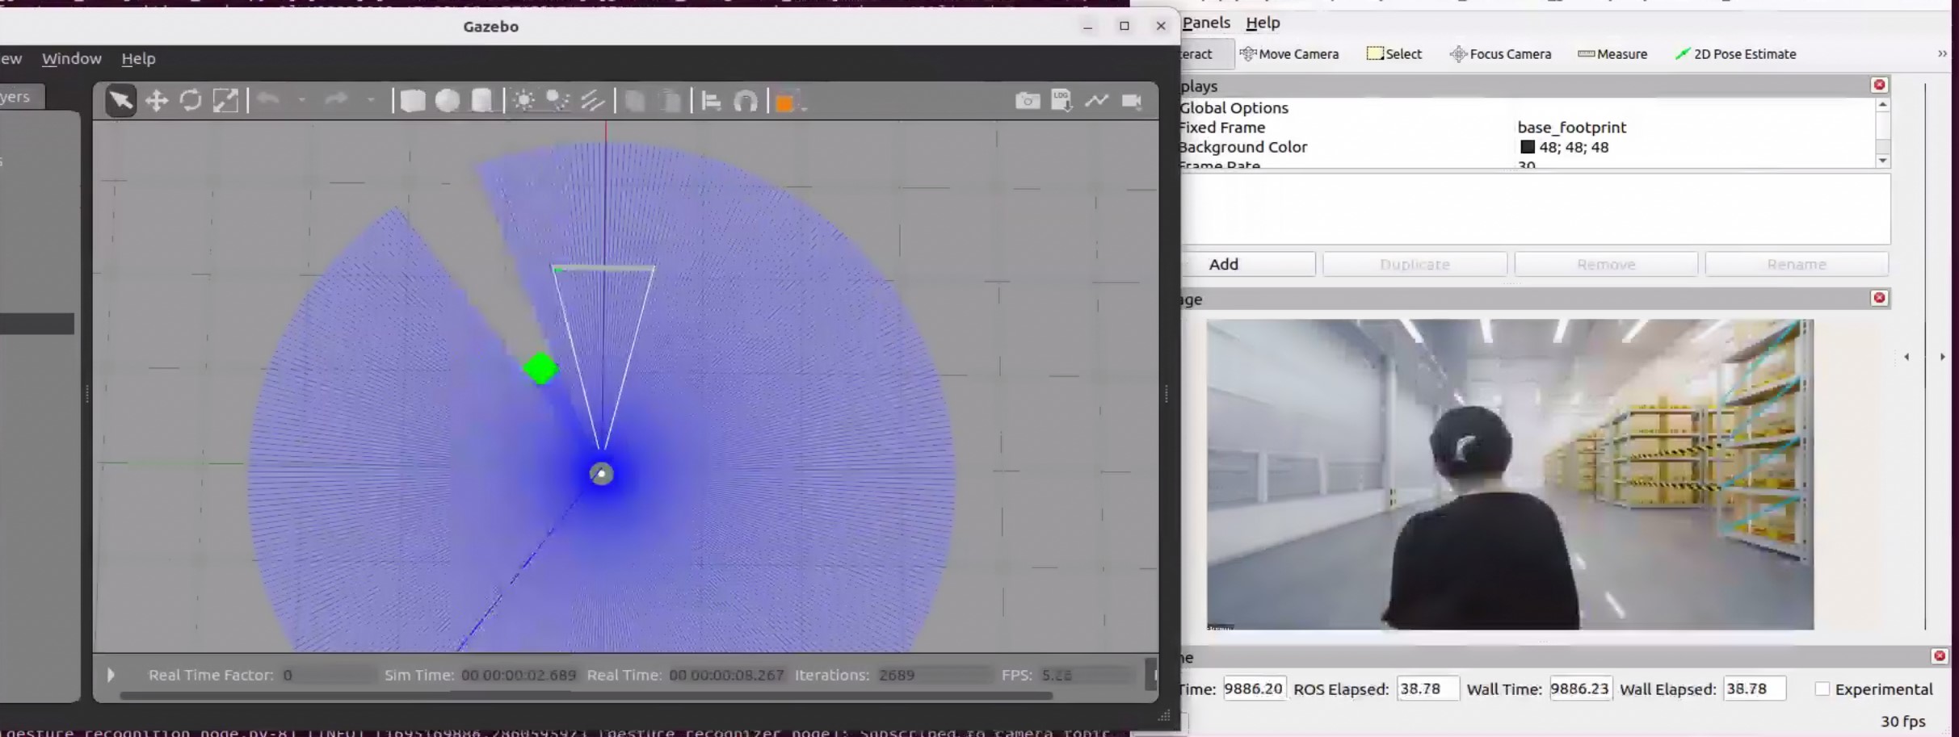
Task: Click the Duplicate button
Action: tap(1415, 264)
